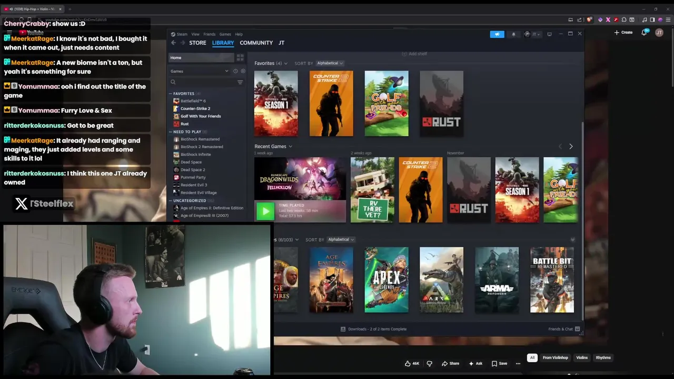674x379 pixels.
Task: Sort library list by recent activity
Action: [x=235, y=71]
